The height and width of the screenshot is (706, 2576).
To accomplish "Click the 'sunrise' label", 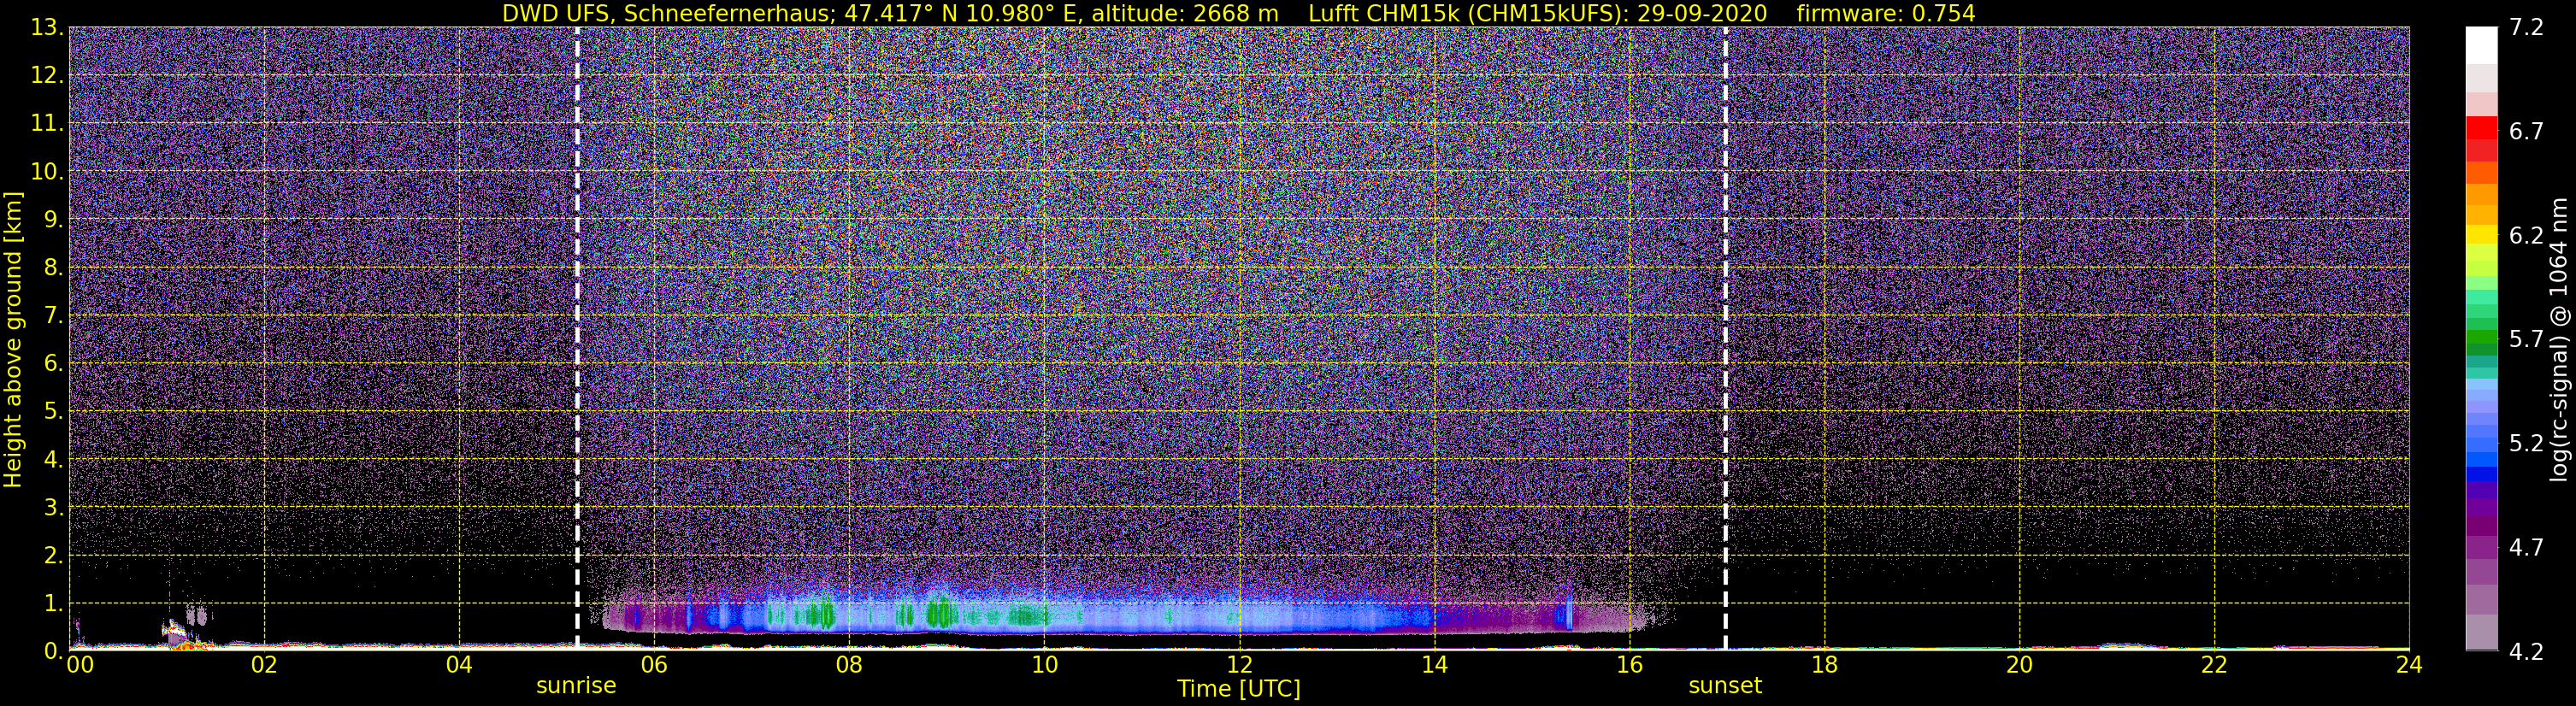I will [x=576, y=686].
